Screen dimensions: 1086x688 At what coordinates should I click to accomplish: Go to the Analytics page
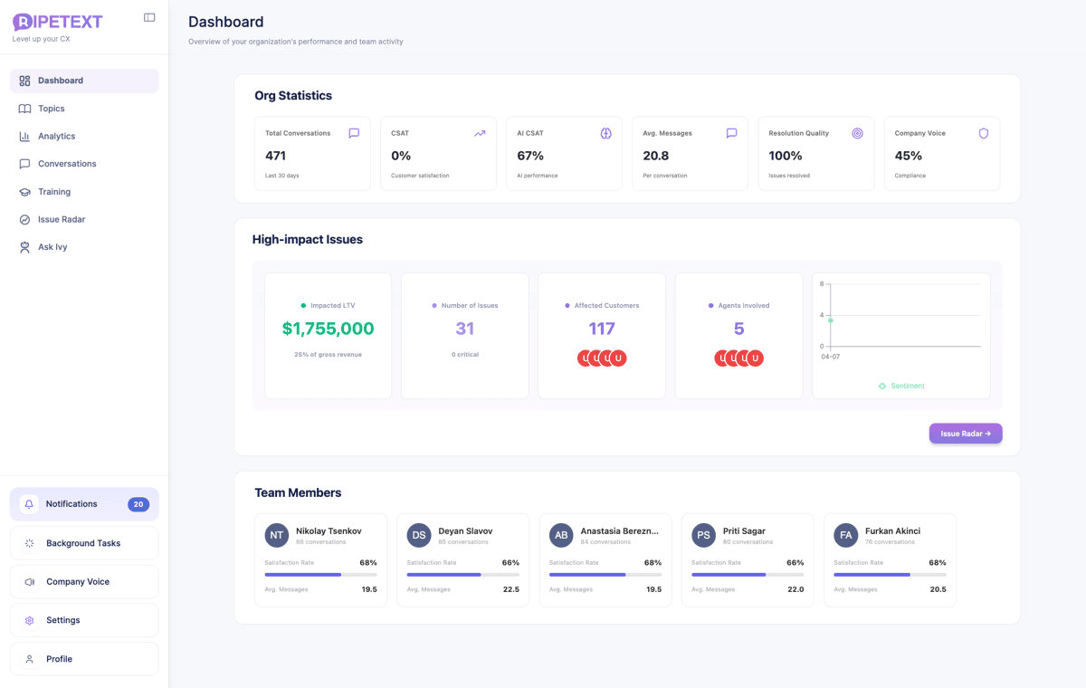tap(56, 136)
